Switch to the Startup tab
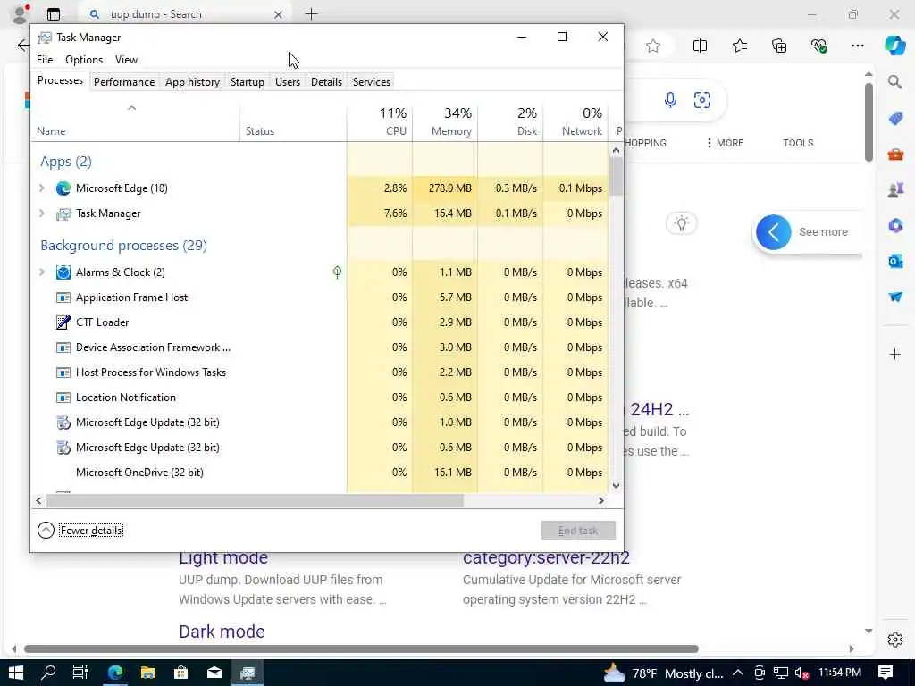 click(x=247, y=81)
